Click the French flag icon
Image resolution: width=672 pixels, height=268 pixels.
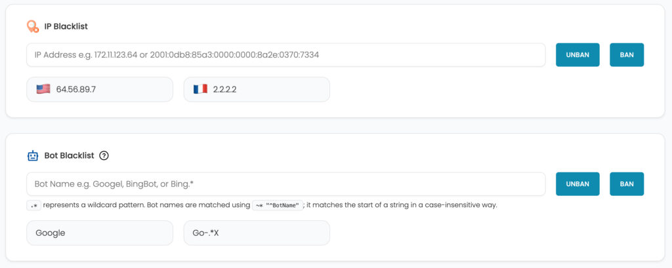click(x=200, y=89)
